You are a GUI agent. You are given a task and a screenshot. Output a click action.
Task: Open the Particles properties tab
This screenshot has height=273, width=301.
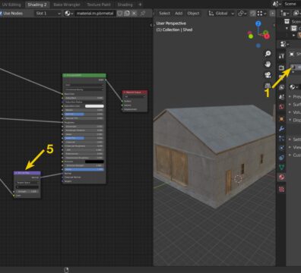tap(281, 138)
